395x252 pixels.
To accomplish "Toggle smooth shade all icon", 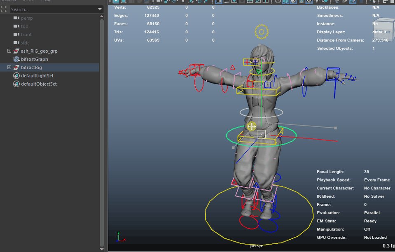I will coord(286,1).
